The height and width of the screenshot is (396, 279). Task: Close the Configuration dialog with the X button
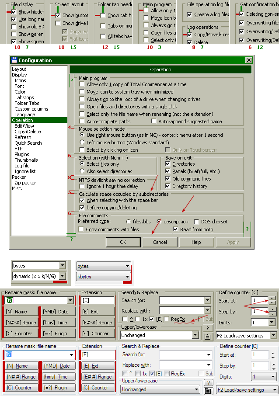pos(249,60)
